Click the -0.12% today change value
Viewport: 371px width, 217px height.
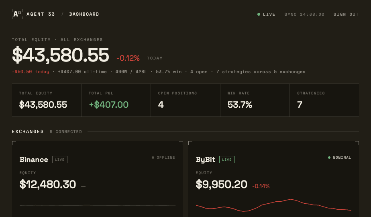(x=128, y=58)
